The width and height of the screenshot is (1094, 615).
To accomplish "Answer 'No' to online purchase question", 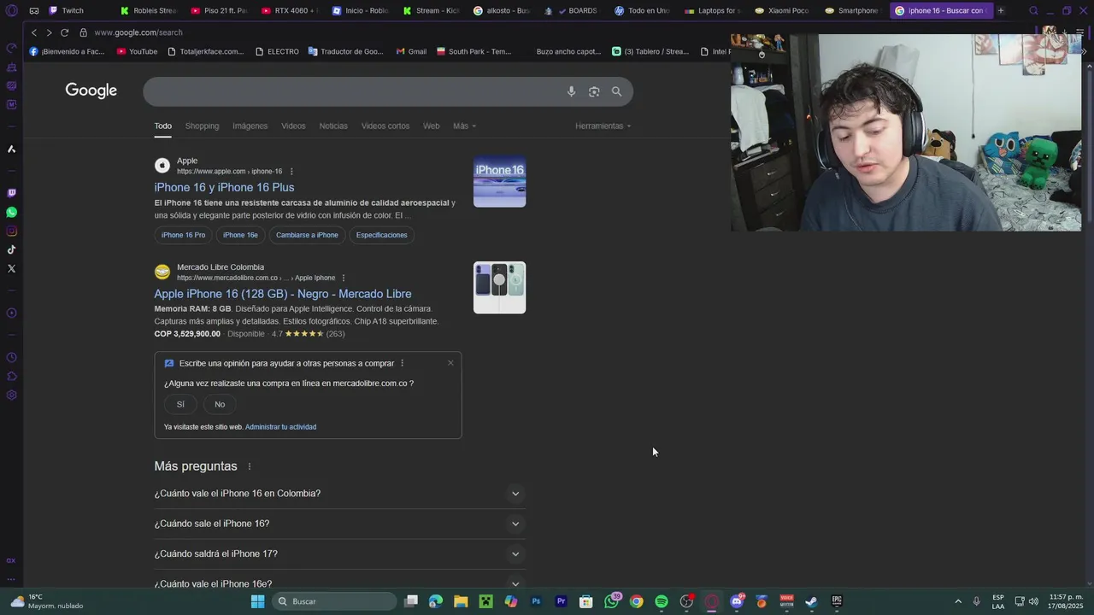I will 220,404.
